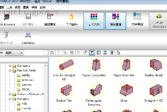The width and height of the screenshot is (167, 112).
Task: Open the 工具 menu
Action: coord(9,7)
